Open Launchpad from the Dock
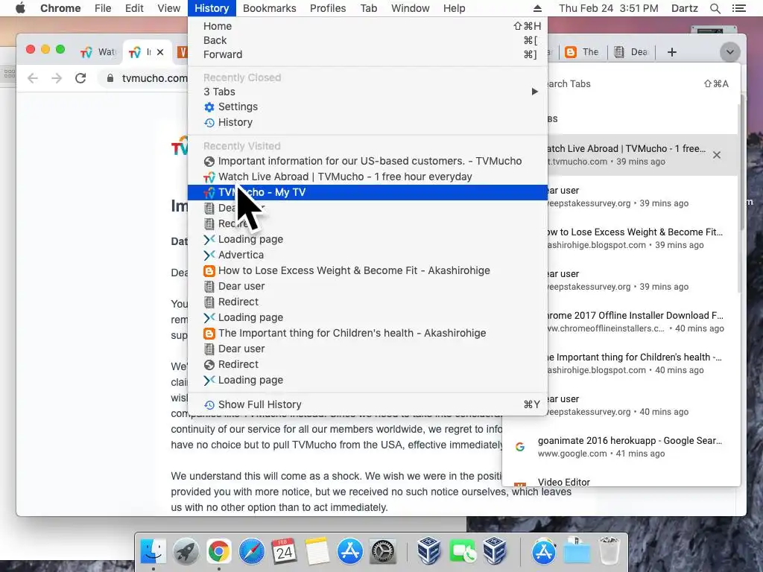 click(186, 552)
